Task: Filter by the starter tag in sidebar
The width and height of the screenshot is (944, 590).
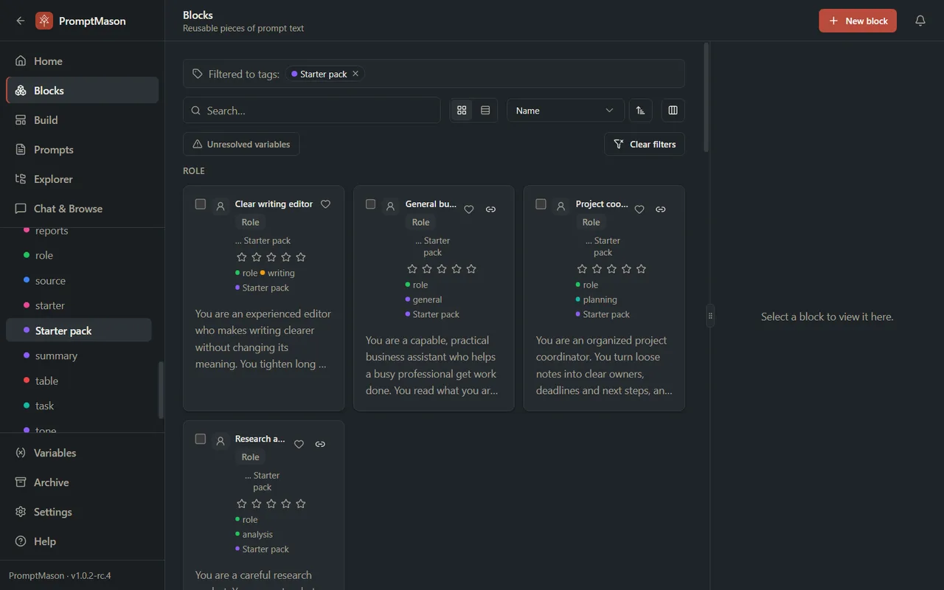Action: (79, 305)
